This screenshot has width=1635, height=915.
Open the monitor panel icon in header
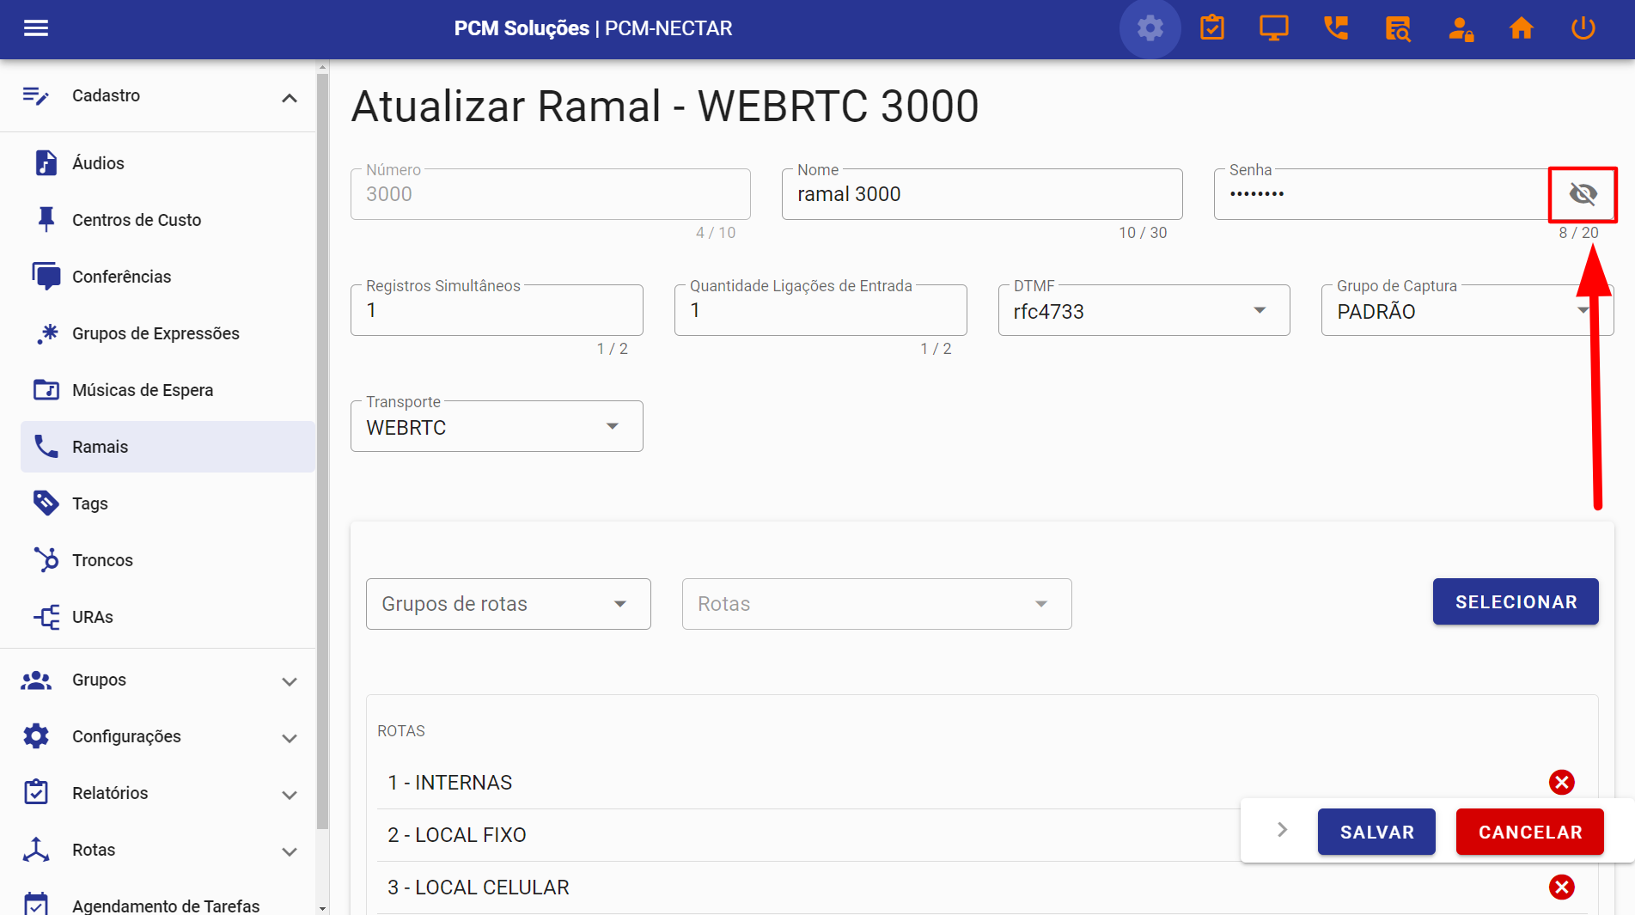(1273, 28)
